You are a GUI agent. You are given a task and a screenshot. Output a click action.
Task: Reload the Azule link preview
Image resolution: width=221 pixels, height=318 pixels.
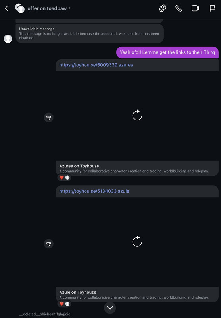tap(137, 241)
